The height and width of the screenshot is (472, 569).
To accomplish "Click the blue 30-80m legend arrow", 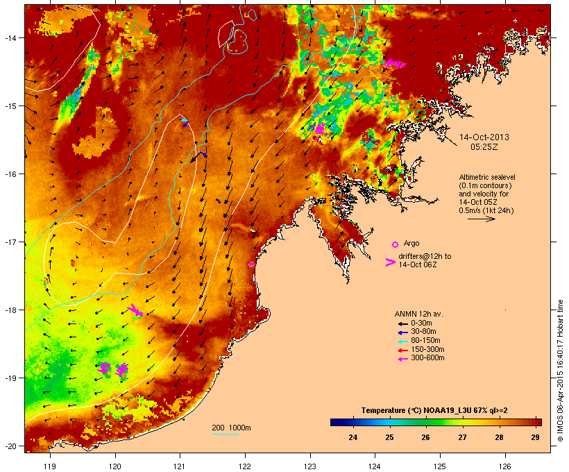I will 402,332.
